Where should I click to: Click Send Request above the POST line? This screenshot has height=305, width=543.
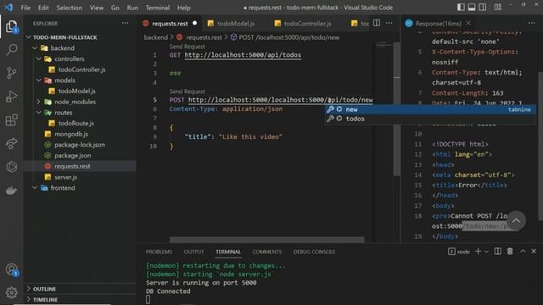pos(187,91)
